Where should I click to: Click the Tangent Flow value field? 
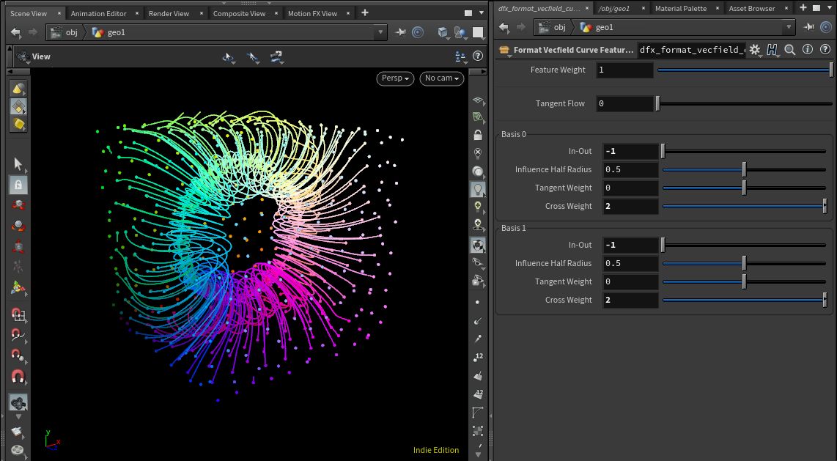tap(624, 104)
